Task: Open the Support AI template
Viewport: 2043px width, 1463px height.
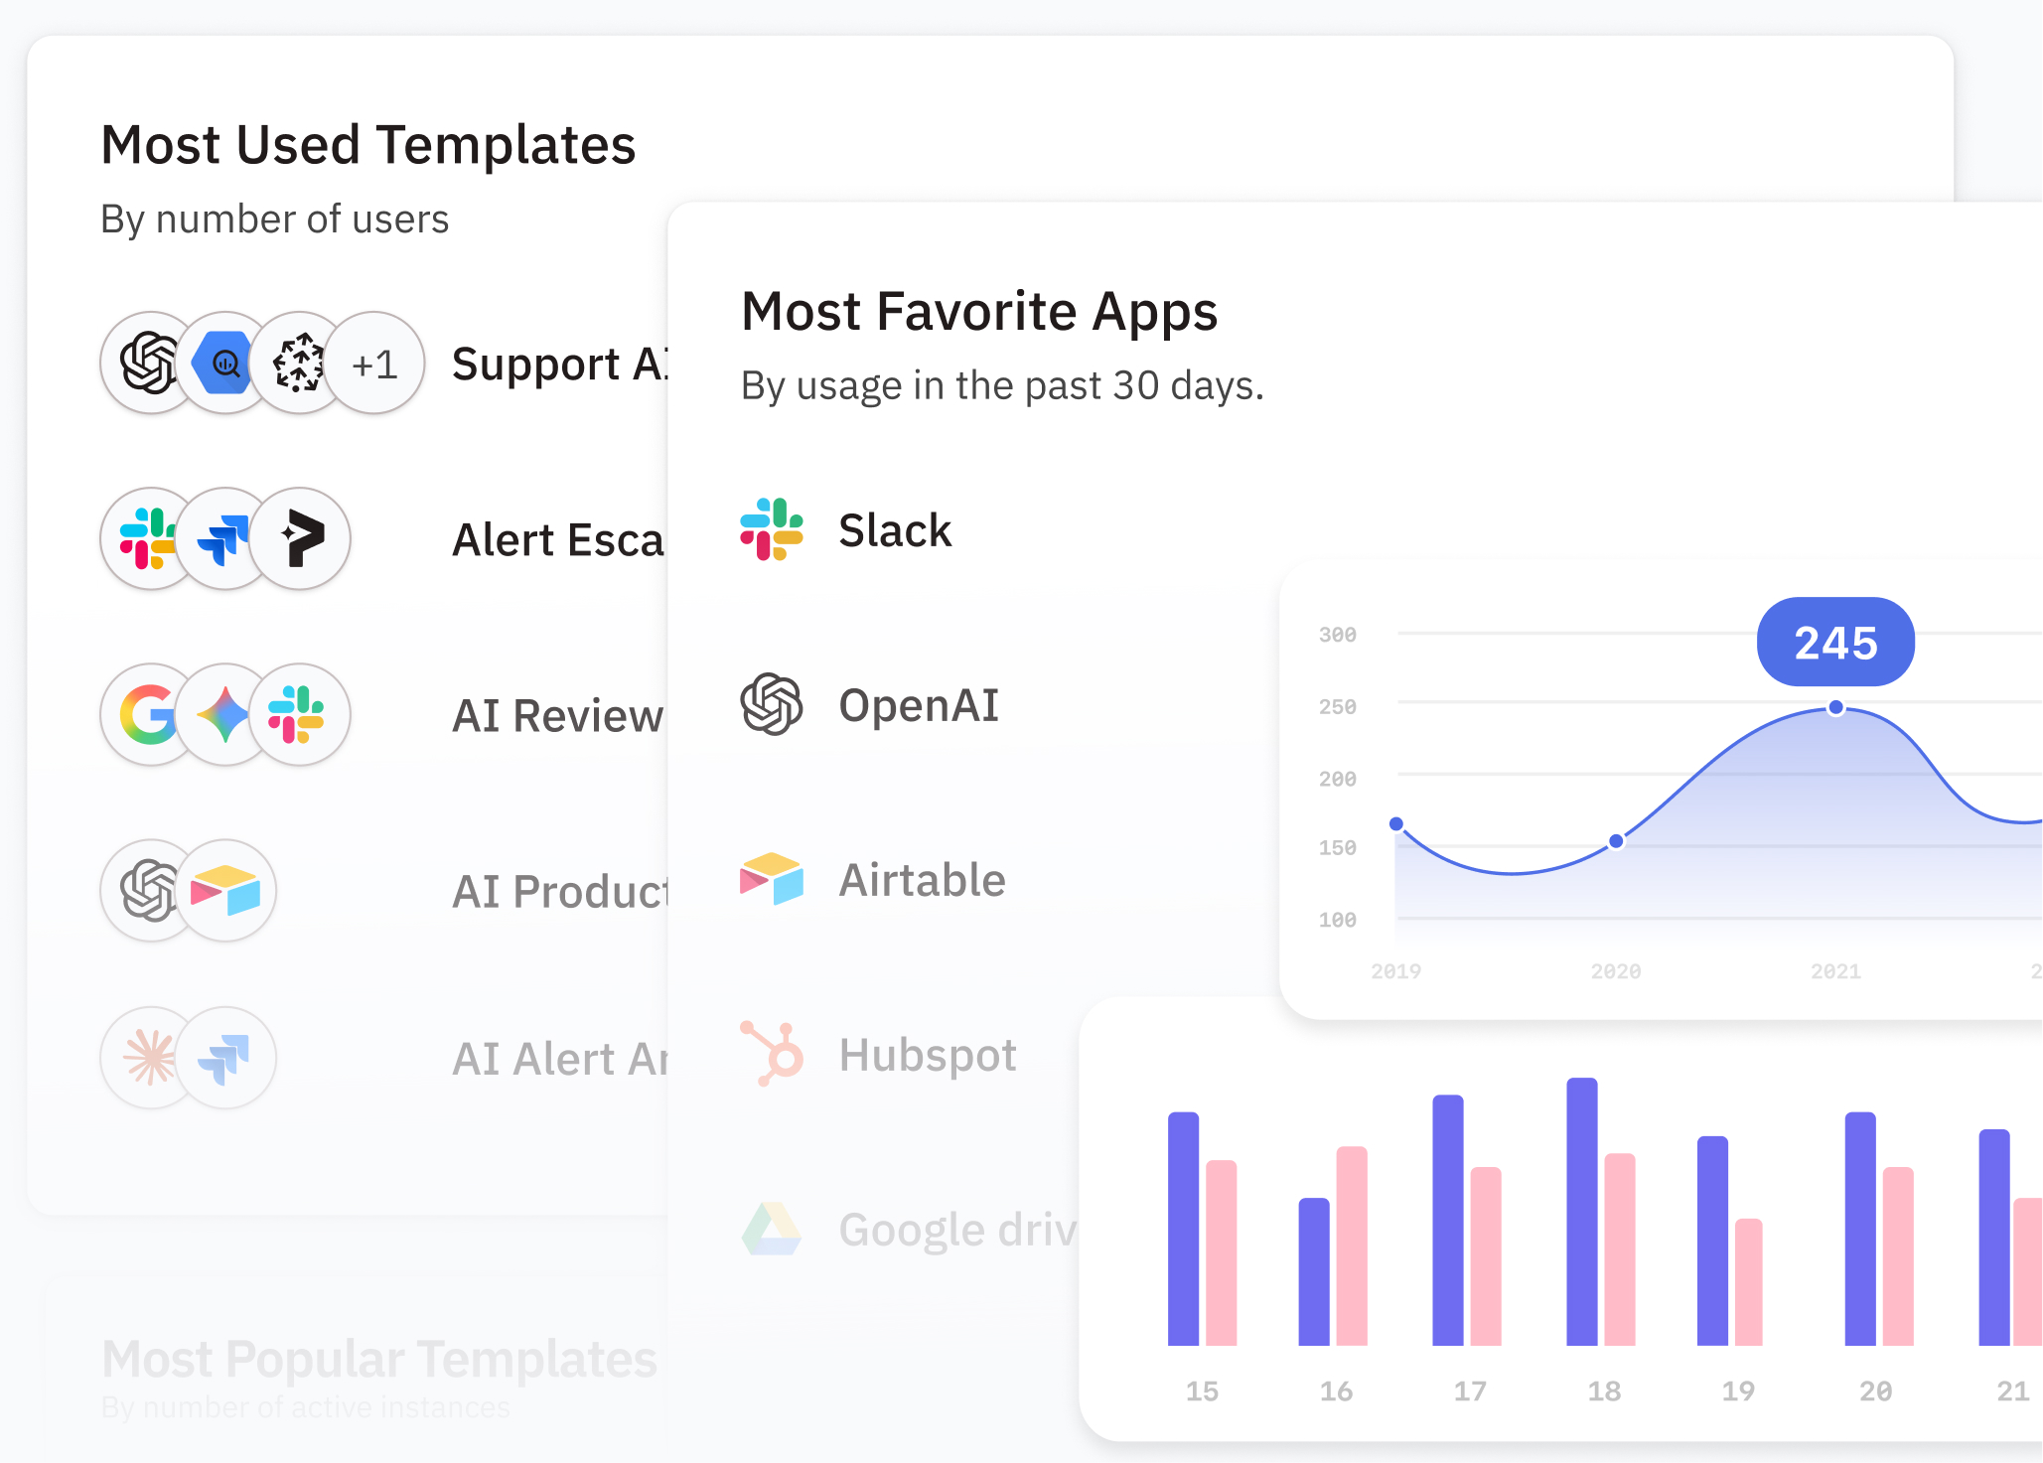Action: 558,364
